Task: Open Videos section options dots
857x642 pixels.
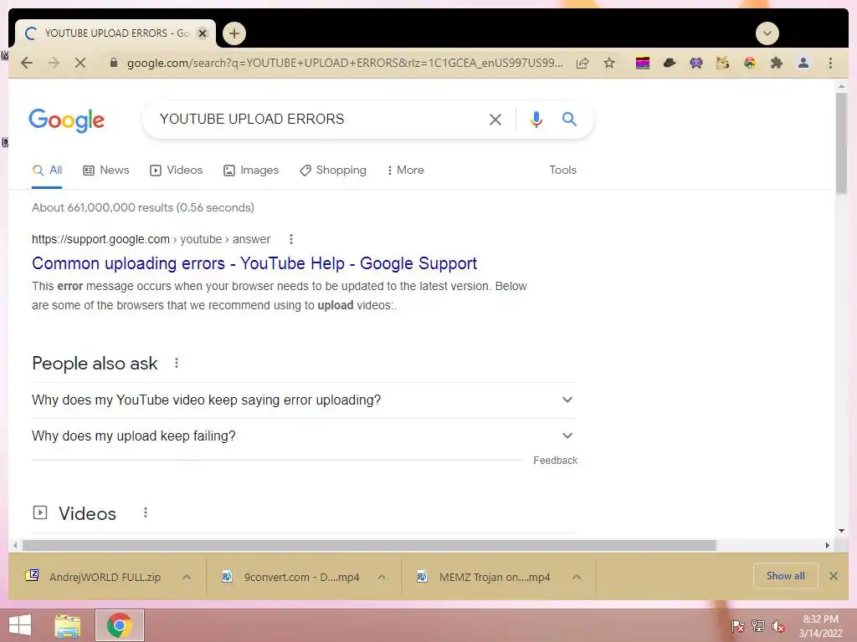Action: click(x=146, y=512)
